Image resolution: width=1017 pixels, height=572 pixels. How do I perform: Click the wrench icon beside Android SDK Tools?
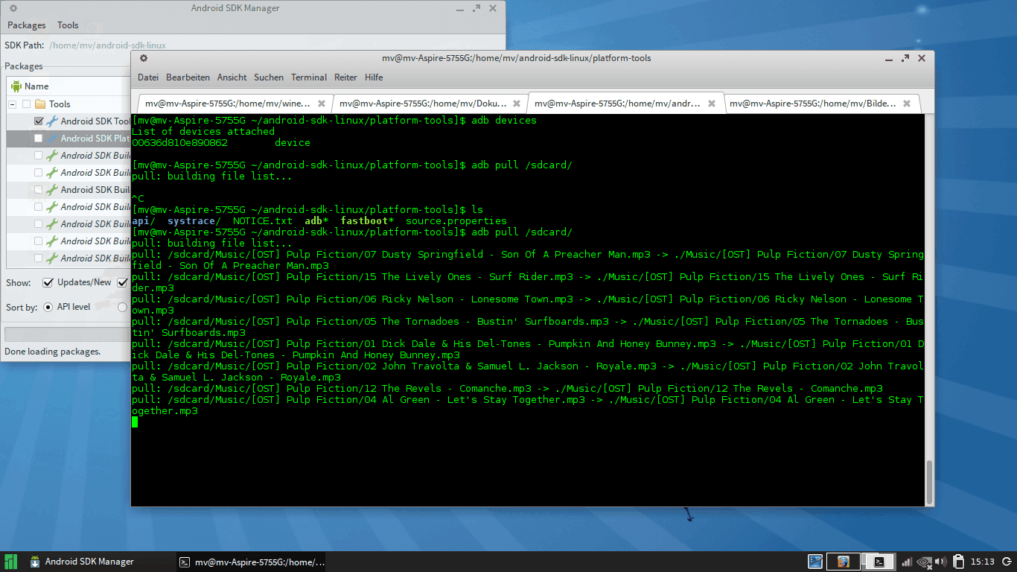point(52,121)
